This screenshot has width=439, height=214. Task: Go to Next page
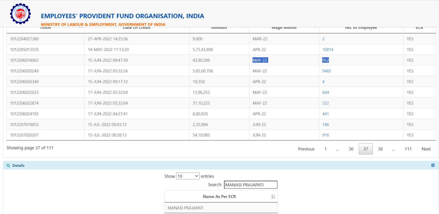click(x=426, y=149)
